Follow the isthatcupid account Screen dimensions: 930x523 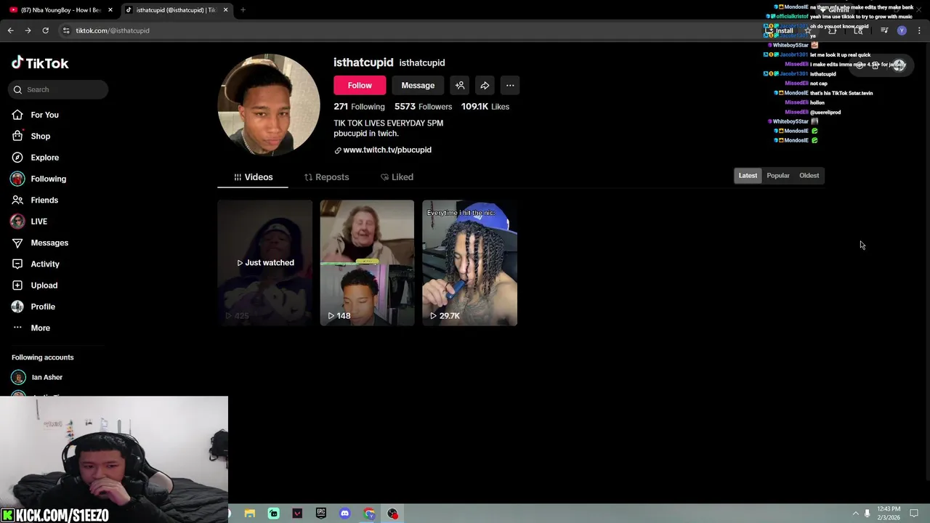coord(360,85)
